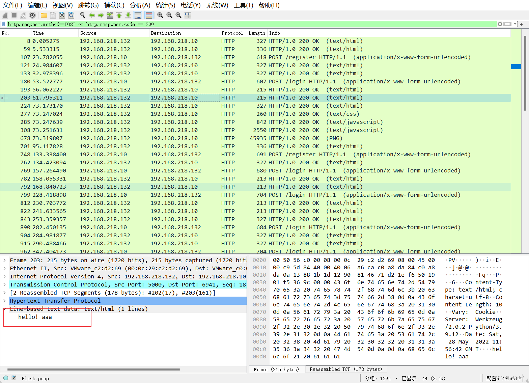
Task: Add a filter button with plus icon
Action: pos(521,24)
